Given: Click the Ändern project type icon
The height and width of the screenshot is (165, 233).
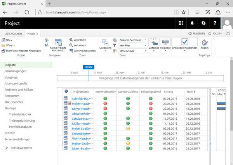Looking at the screenshot, I should click(x=205, y=42).
